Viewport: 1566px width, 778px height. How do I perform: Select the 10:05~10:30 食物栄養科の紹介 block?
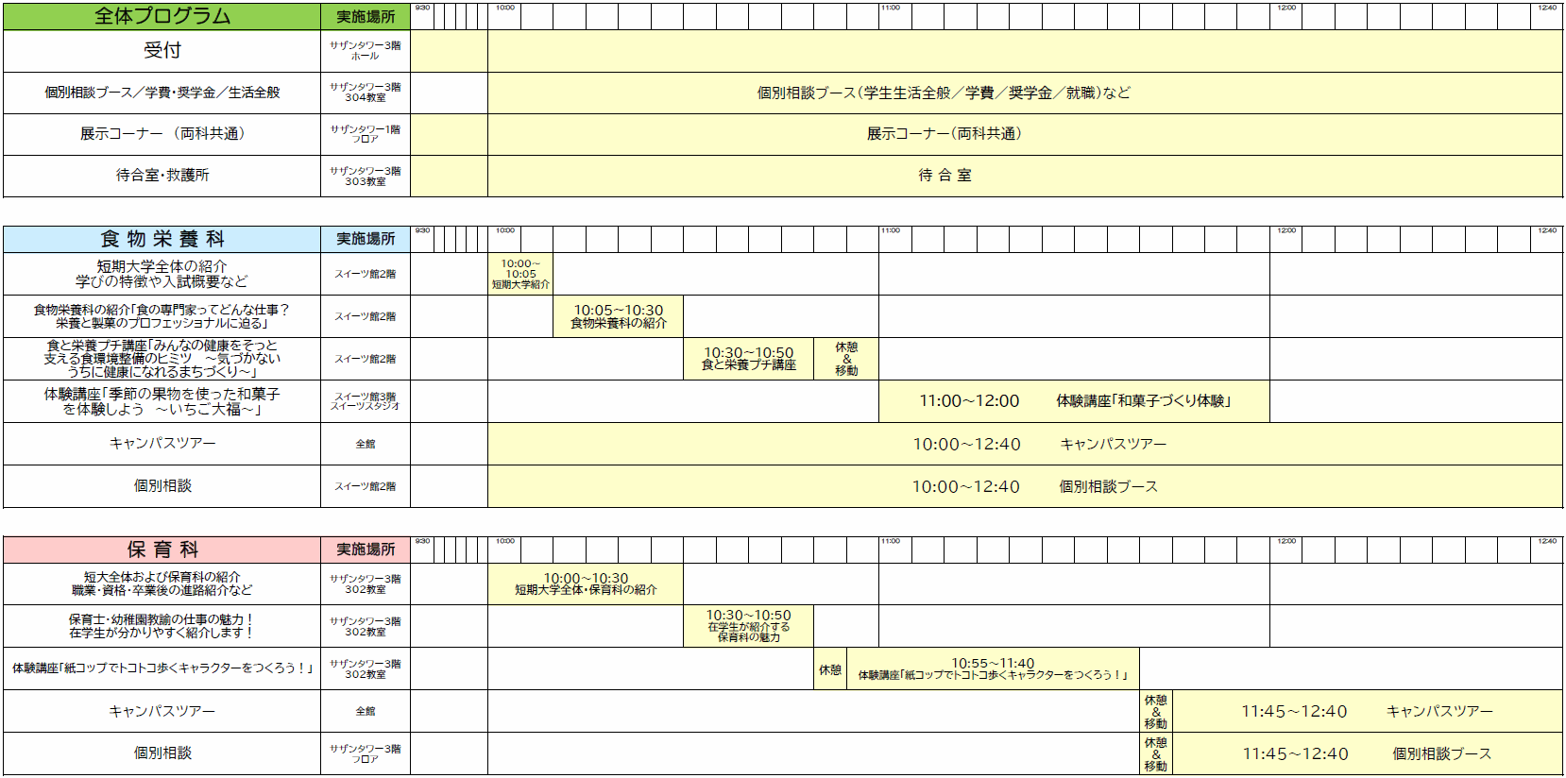coord(619,316)
